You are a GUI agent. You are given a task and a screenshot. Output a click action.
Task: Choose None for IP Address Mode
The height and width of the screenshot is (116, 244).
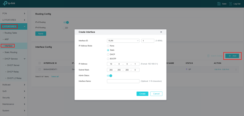coord(108,46)
